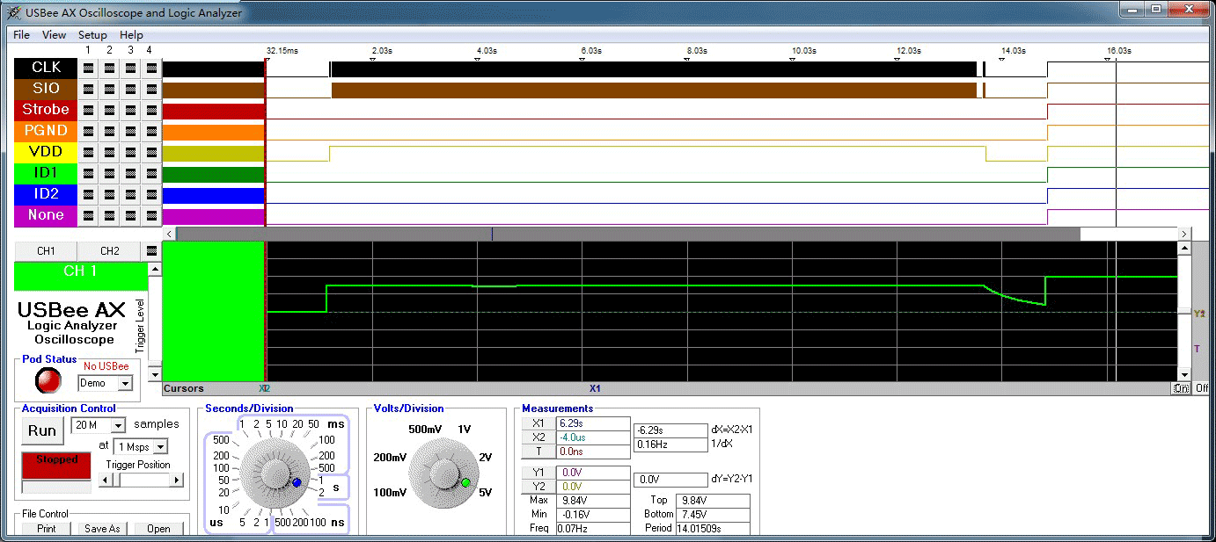Click the ID2 signal label
Viewport: 1216px width, 542px height.
[47, 194]
